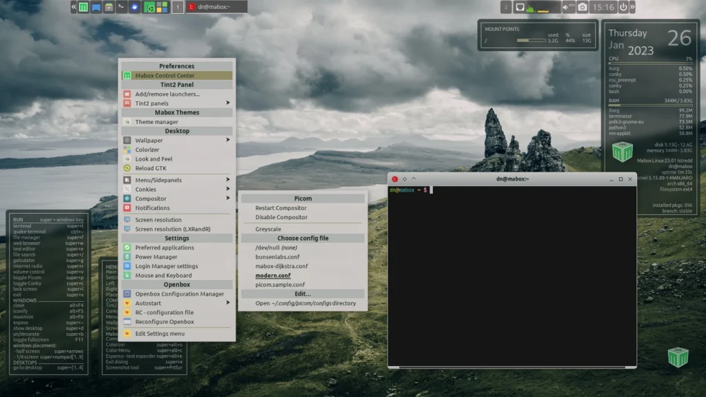Select /dev/null (none) config file
The image size is (706, 397).
303,247
